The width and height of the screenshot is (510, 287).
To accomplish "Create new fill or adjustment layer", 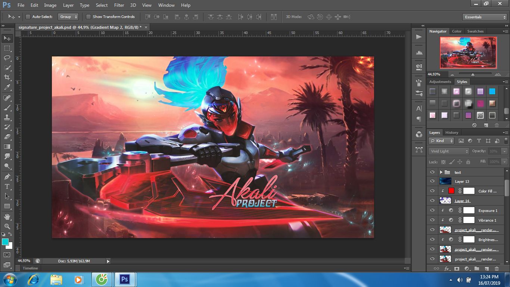I will click(x=466, y=268).
